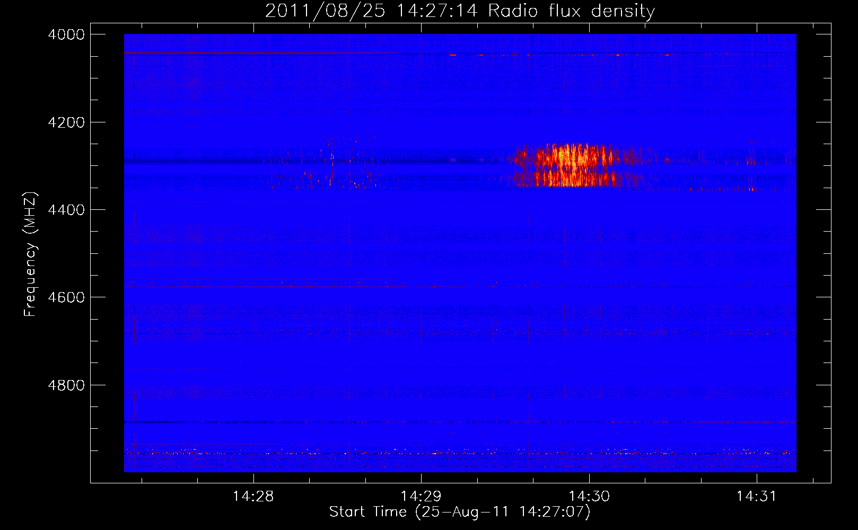Screen dimensions: 858x530
Task: Click the 'Start Time (25-Aug-11 14:27:07)' axis title
Action: [x=460, y=512]
